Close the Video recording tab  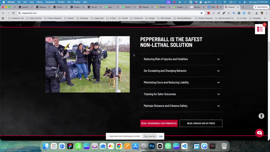click(x=221, y=7)
